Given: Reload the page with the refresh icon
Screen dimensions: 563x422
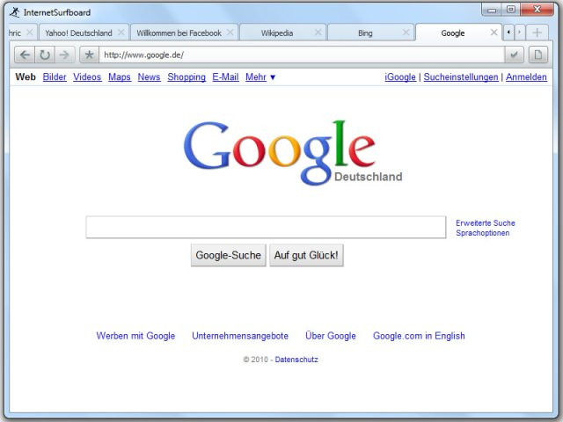Looking at the screenshot, I should (x=45, y=55).
